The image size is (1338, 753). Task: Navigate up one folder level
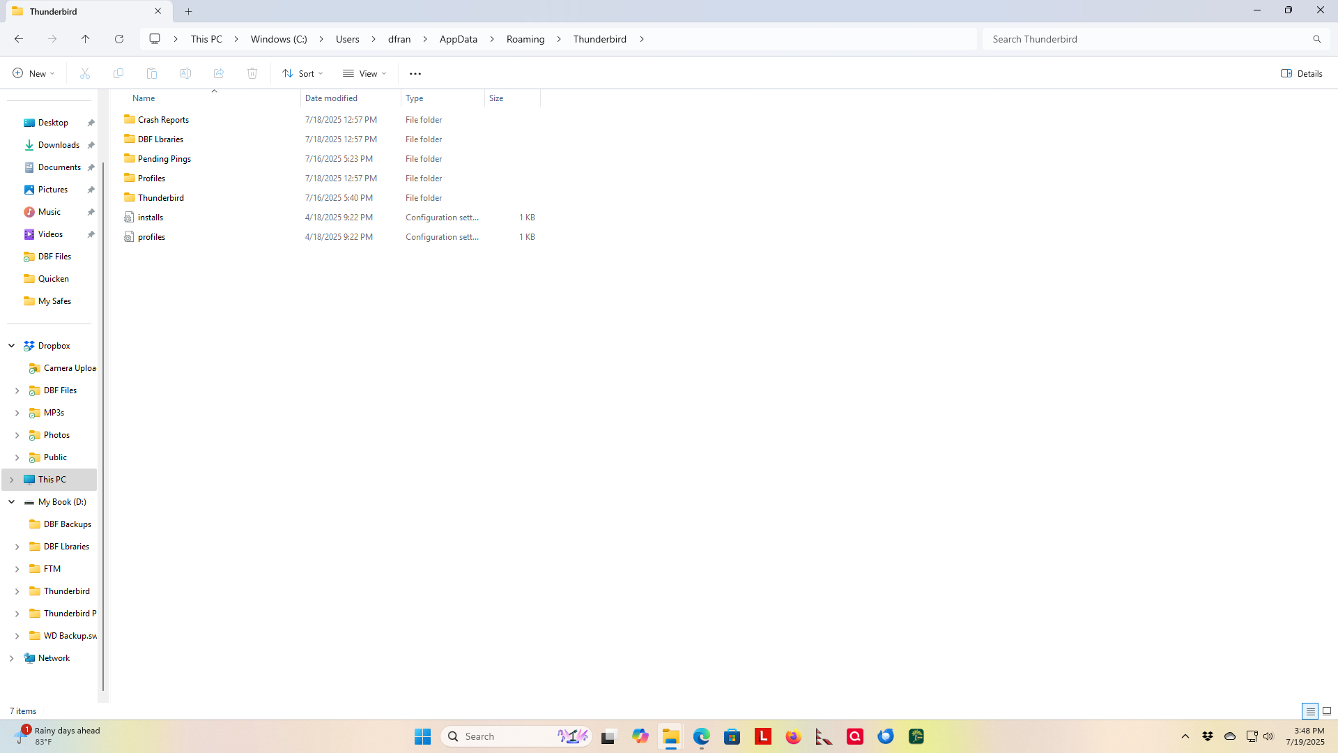86,39
